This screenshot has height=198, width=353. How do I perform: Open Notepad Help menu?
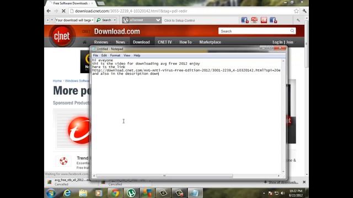coord(137,56)
